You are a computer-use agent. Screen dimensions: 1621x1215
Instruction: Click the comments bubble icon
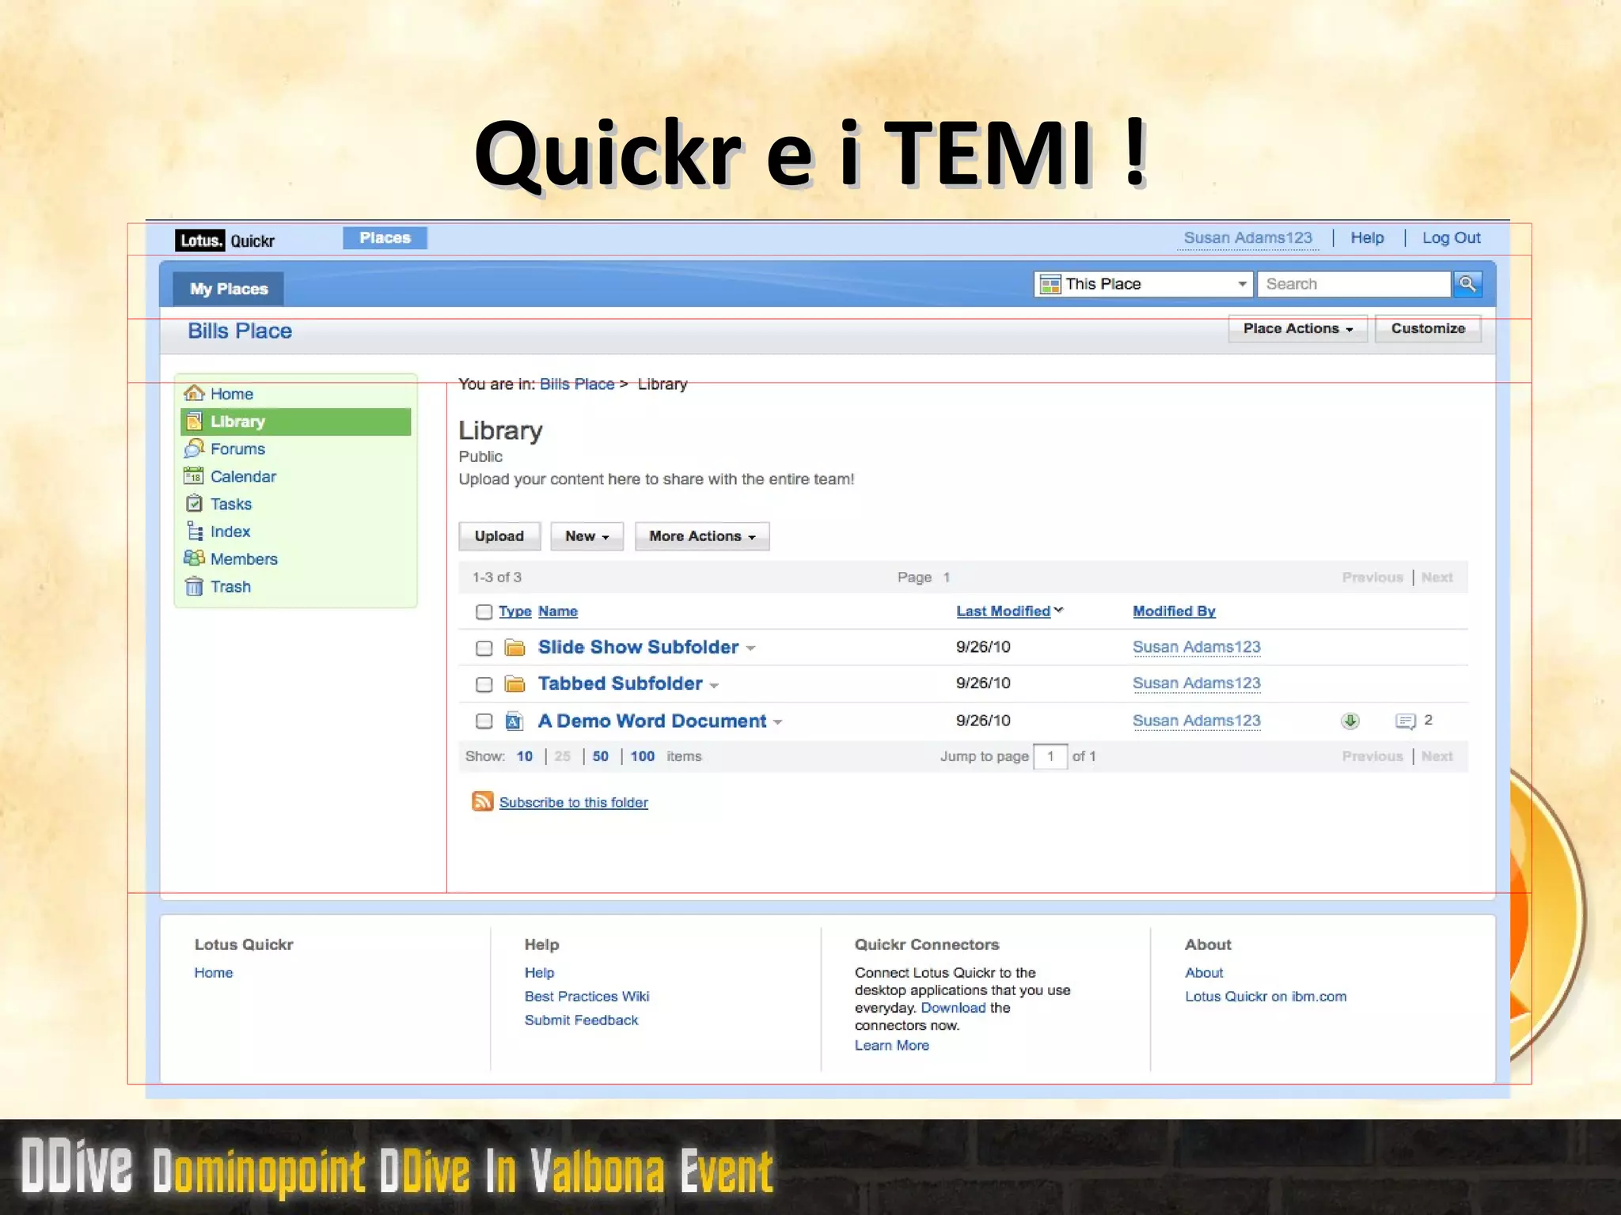pyautogui.click(x=1406, y=721)
